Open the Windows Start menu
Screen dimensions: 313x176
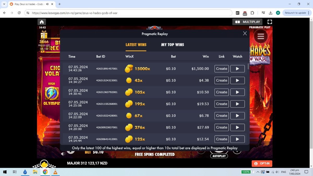click(x=5, y=172)
